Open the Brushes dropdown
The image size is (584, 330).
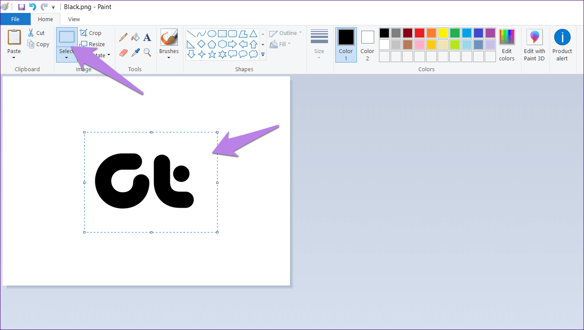point(169,57)
